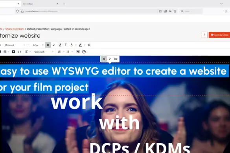Open bullet list style dropdown arrow
Viewport: 230px width, 153px height.
click(72, 52)
